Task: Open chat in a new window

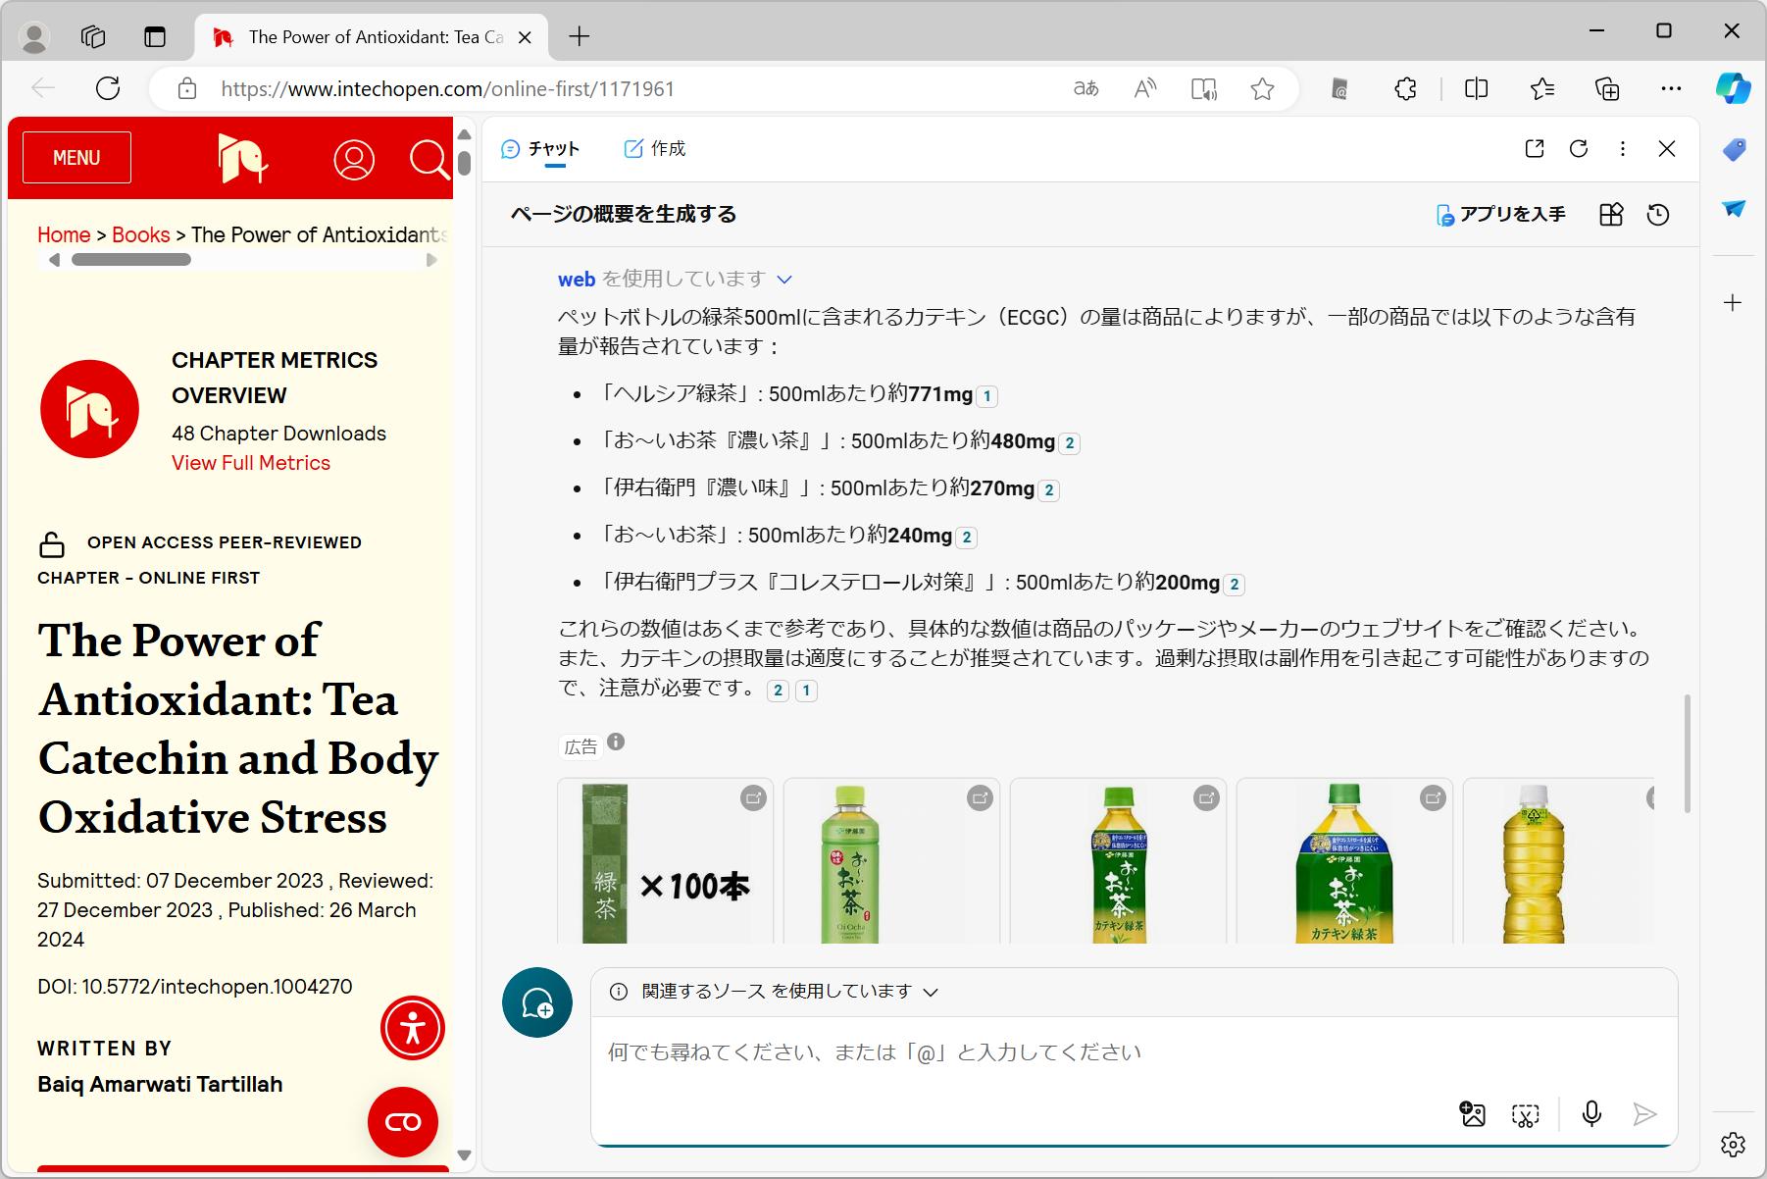Action: (x=1535, y=148)
